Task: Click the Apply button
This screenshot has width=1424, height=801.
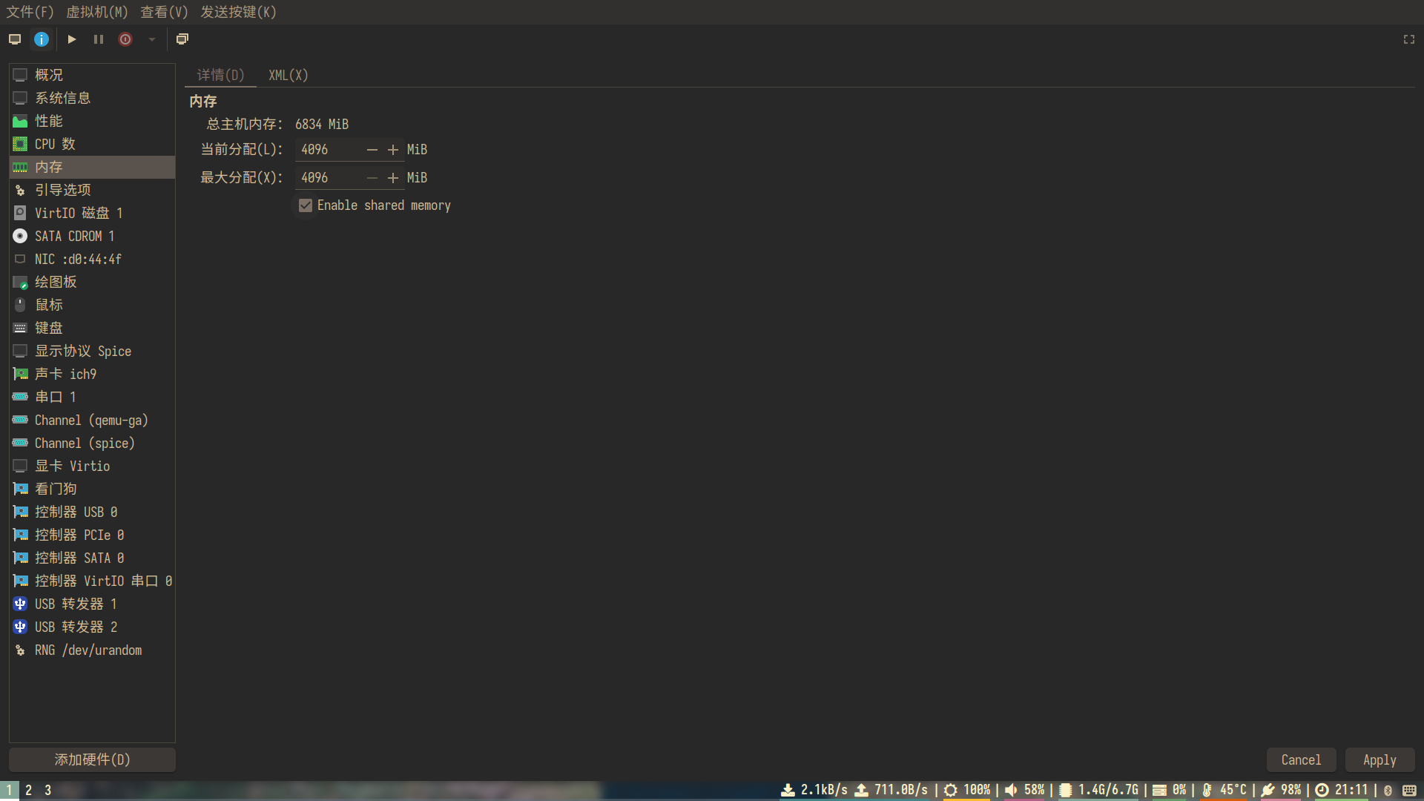Action: pyautogui.click(x=1379, y=759)
